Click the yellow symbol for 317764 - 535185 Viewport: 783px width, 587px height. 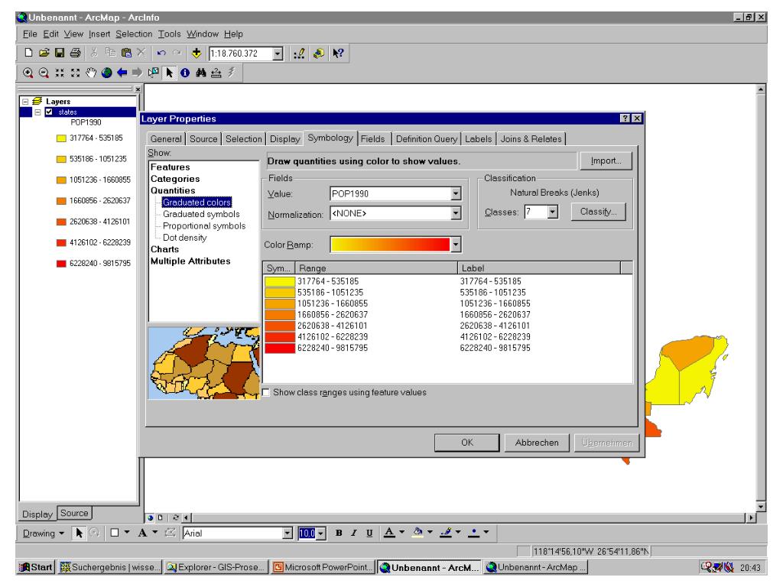(x=280, y=281)
